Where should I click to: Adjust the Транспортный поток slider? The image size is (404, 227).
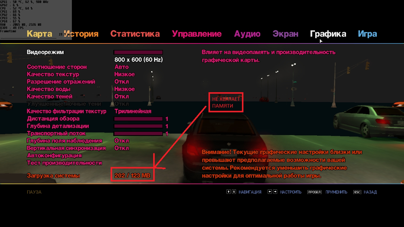tap(138, 134)
